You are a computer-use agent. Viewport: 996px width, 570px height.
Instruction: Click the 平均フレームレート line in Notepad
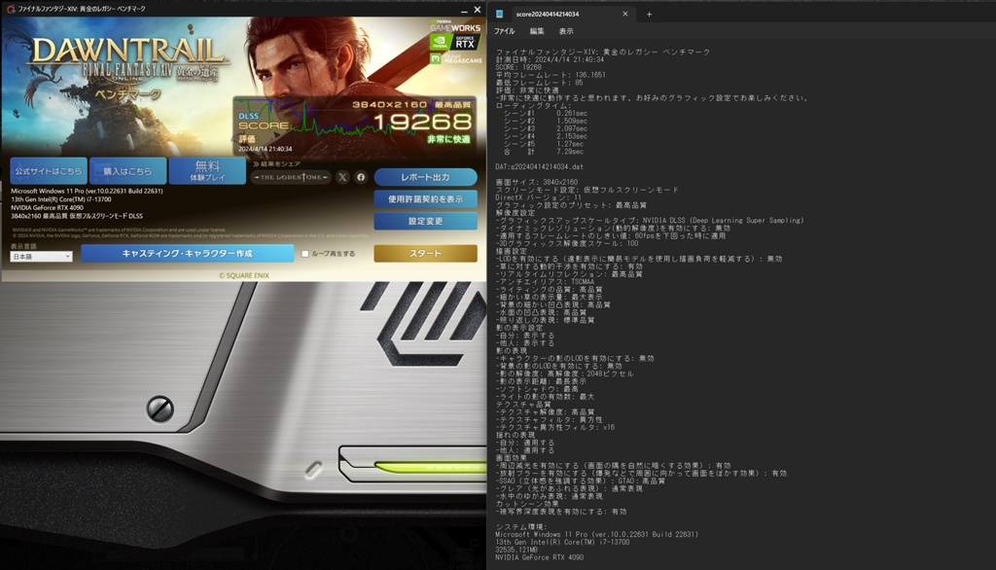(551, 75)
